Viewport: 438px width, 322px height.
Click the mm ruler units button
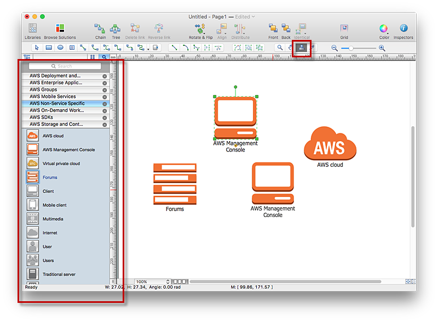tap(113, 57)
